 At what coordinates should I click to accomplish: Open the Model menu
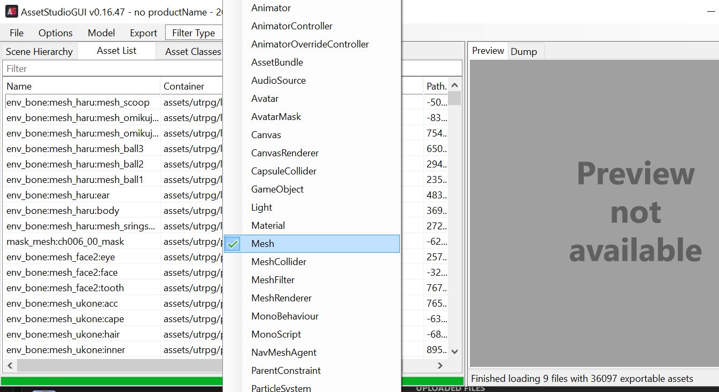(x=102, y=33)
